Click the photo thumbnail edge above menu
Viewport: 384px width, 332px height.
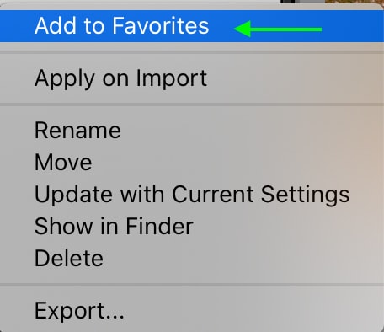[x=332, y=2]
